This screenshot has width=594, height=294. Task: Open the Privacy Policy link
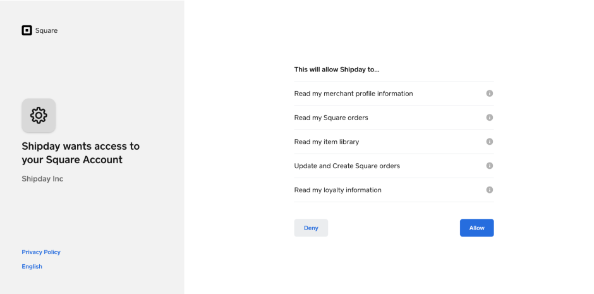tap(41, 252)
